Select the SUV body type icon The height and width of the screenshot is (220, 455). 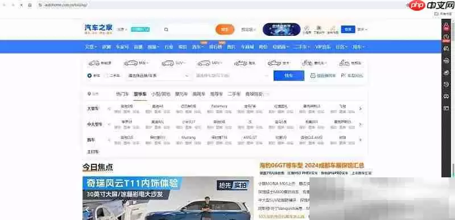[167, 63]
